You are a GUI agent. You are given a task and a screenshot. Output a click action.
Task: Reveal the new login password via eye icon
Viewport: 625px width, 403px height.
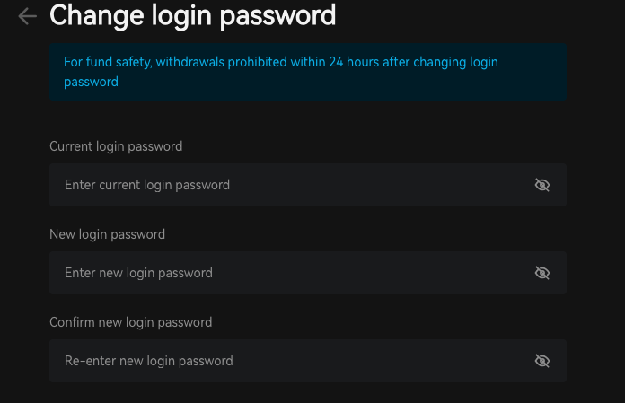point(542,273)
